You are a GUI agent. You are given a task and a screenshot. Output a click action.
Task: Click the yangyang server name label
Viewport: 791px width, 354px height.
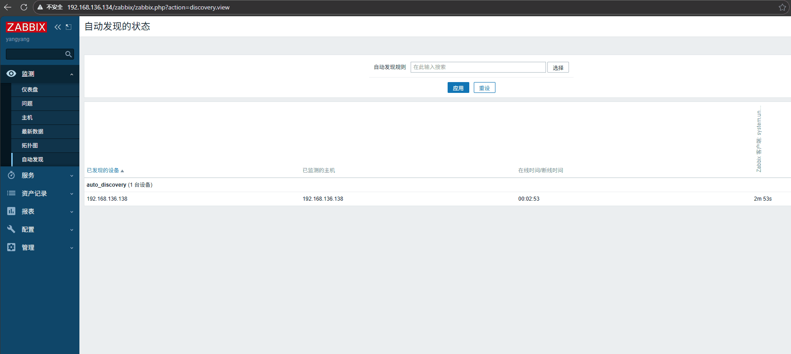pyautogui.click(x=18, y=39)
